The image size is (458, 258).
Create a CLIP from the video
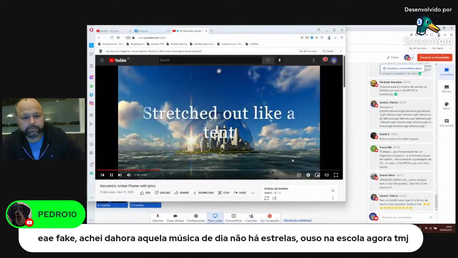pos(224,193)
